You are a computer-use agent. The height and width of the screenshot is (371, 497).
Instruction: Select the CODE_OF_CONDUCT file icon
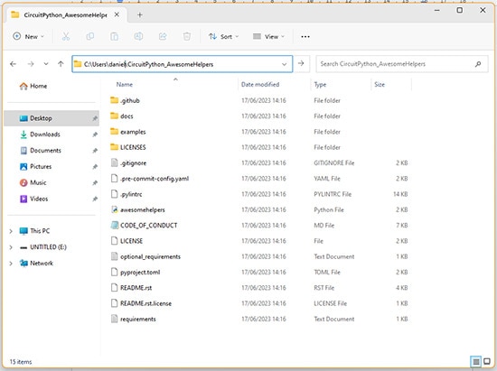click(x=114, y=225)
